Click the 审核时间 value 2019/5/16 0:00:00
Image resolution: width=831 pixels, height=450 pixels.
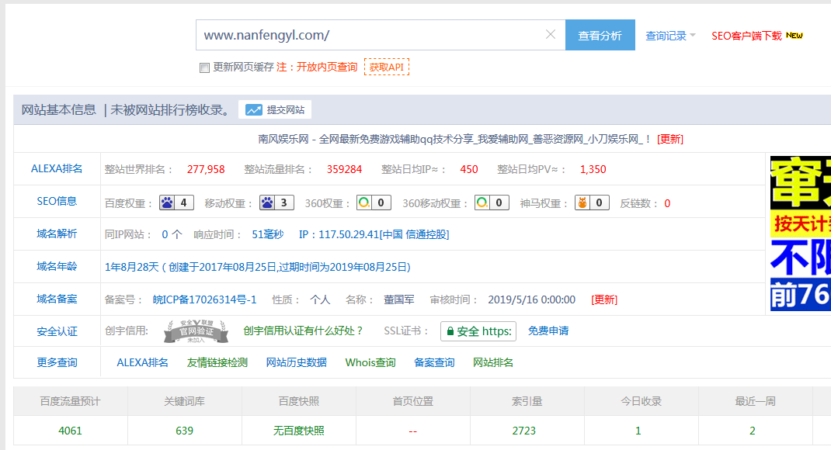(x=531, y=299)
